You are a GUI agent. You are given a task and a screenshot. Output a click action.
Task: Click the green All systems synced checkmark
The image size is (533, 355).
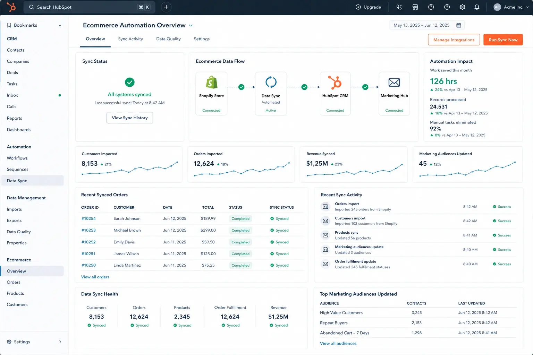point(129,82)
